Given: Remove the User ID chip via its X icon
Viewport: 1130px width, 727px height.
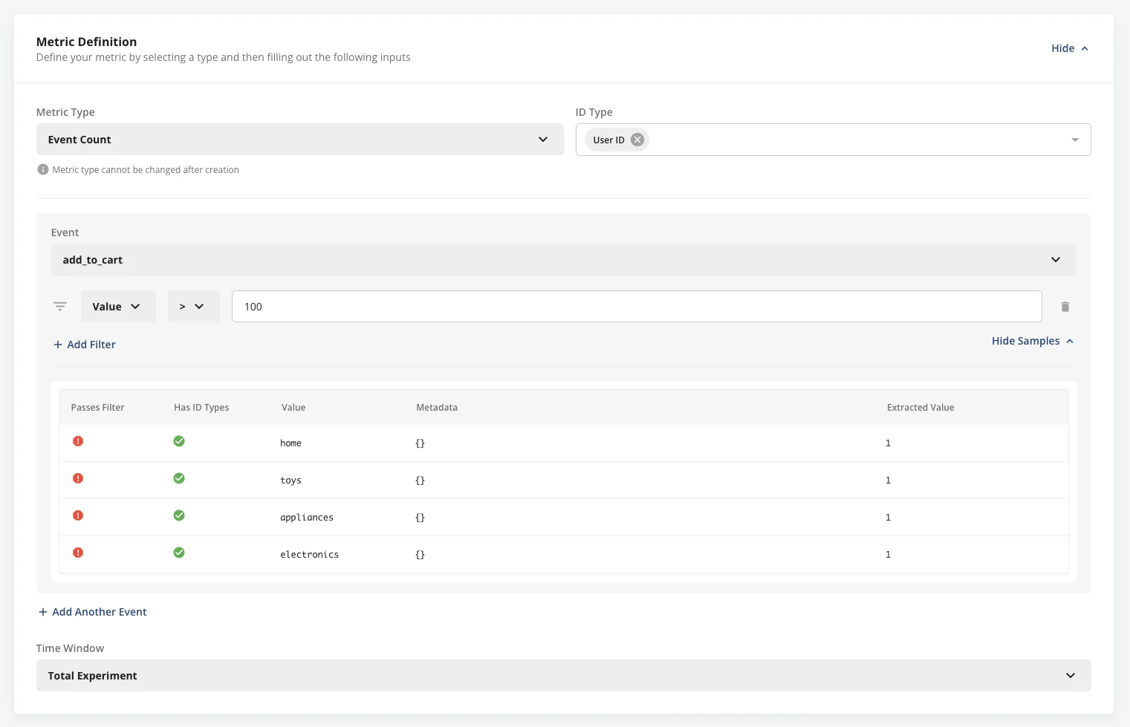Looking at the screenshot, I should [x=637, y=139].
